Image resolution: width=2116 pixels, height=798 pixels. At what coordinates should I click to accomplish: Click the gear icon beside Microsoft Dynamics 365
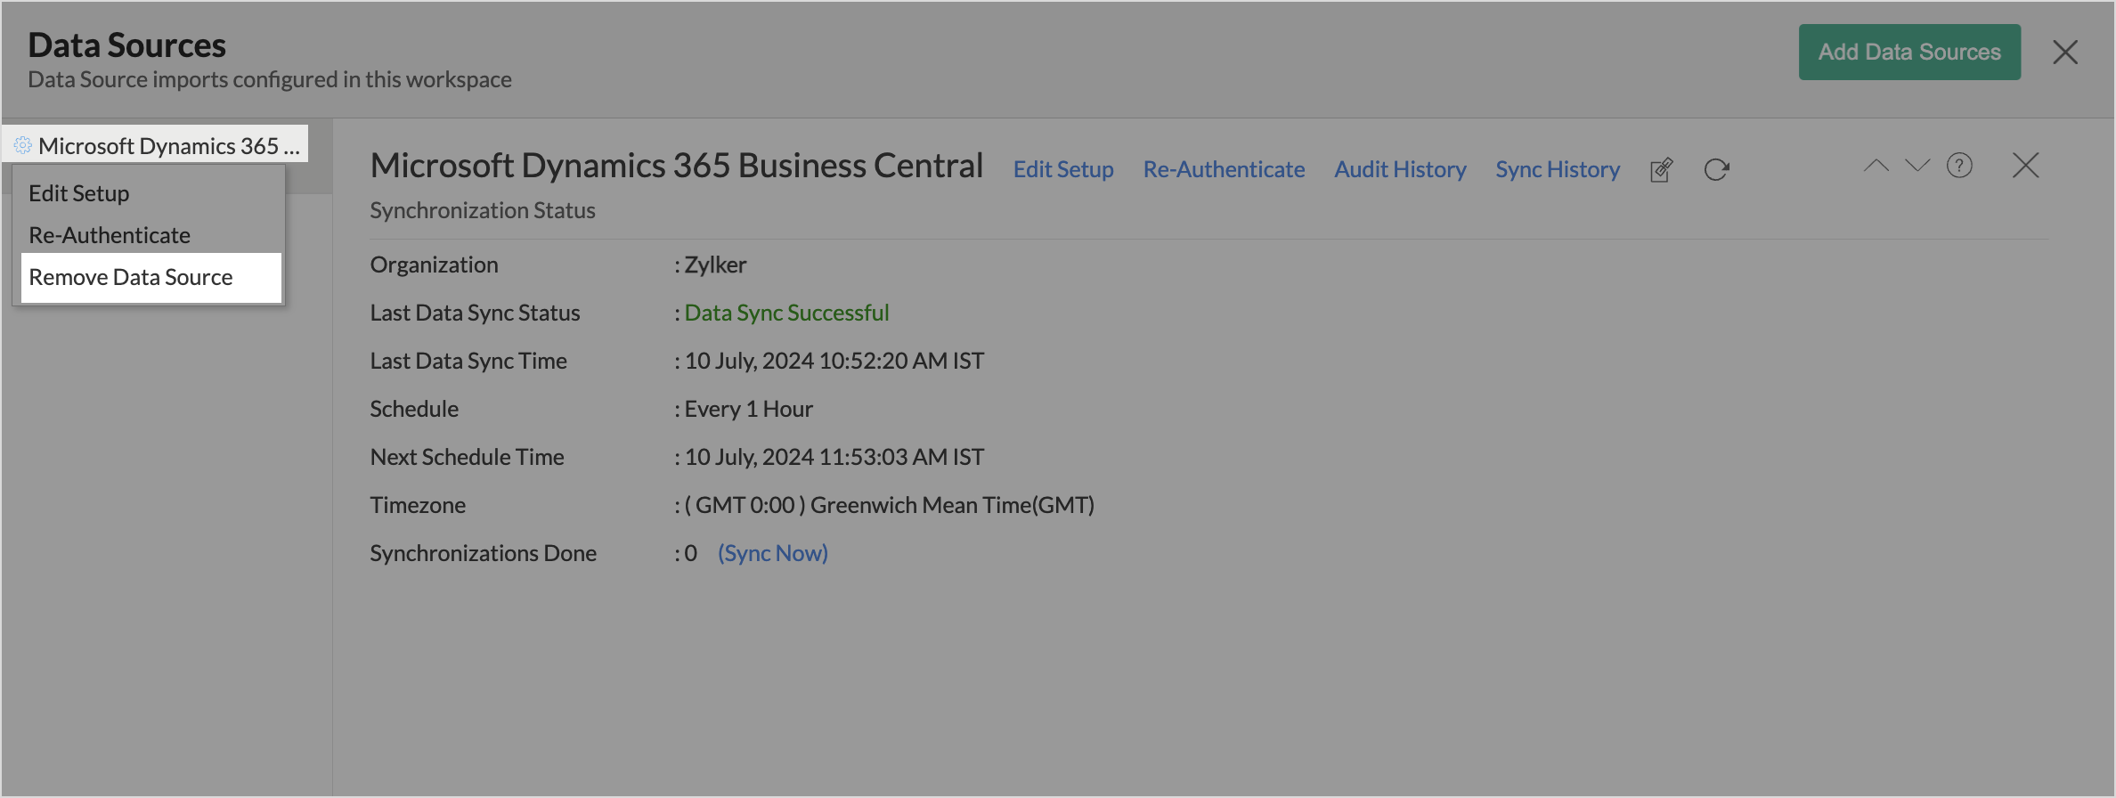[x=23, y=145]
